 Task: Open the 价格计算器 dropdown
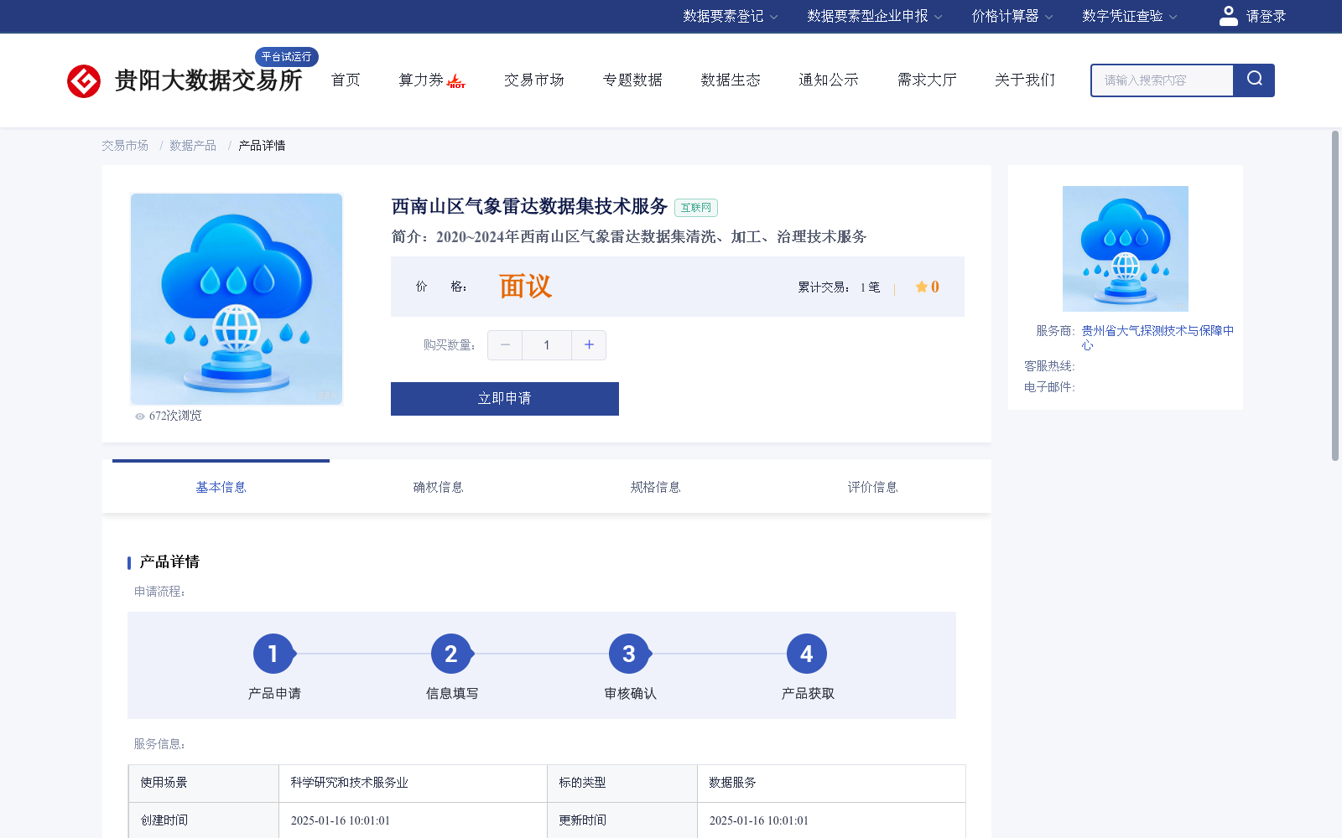1012,16
